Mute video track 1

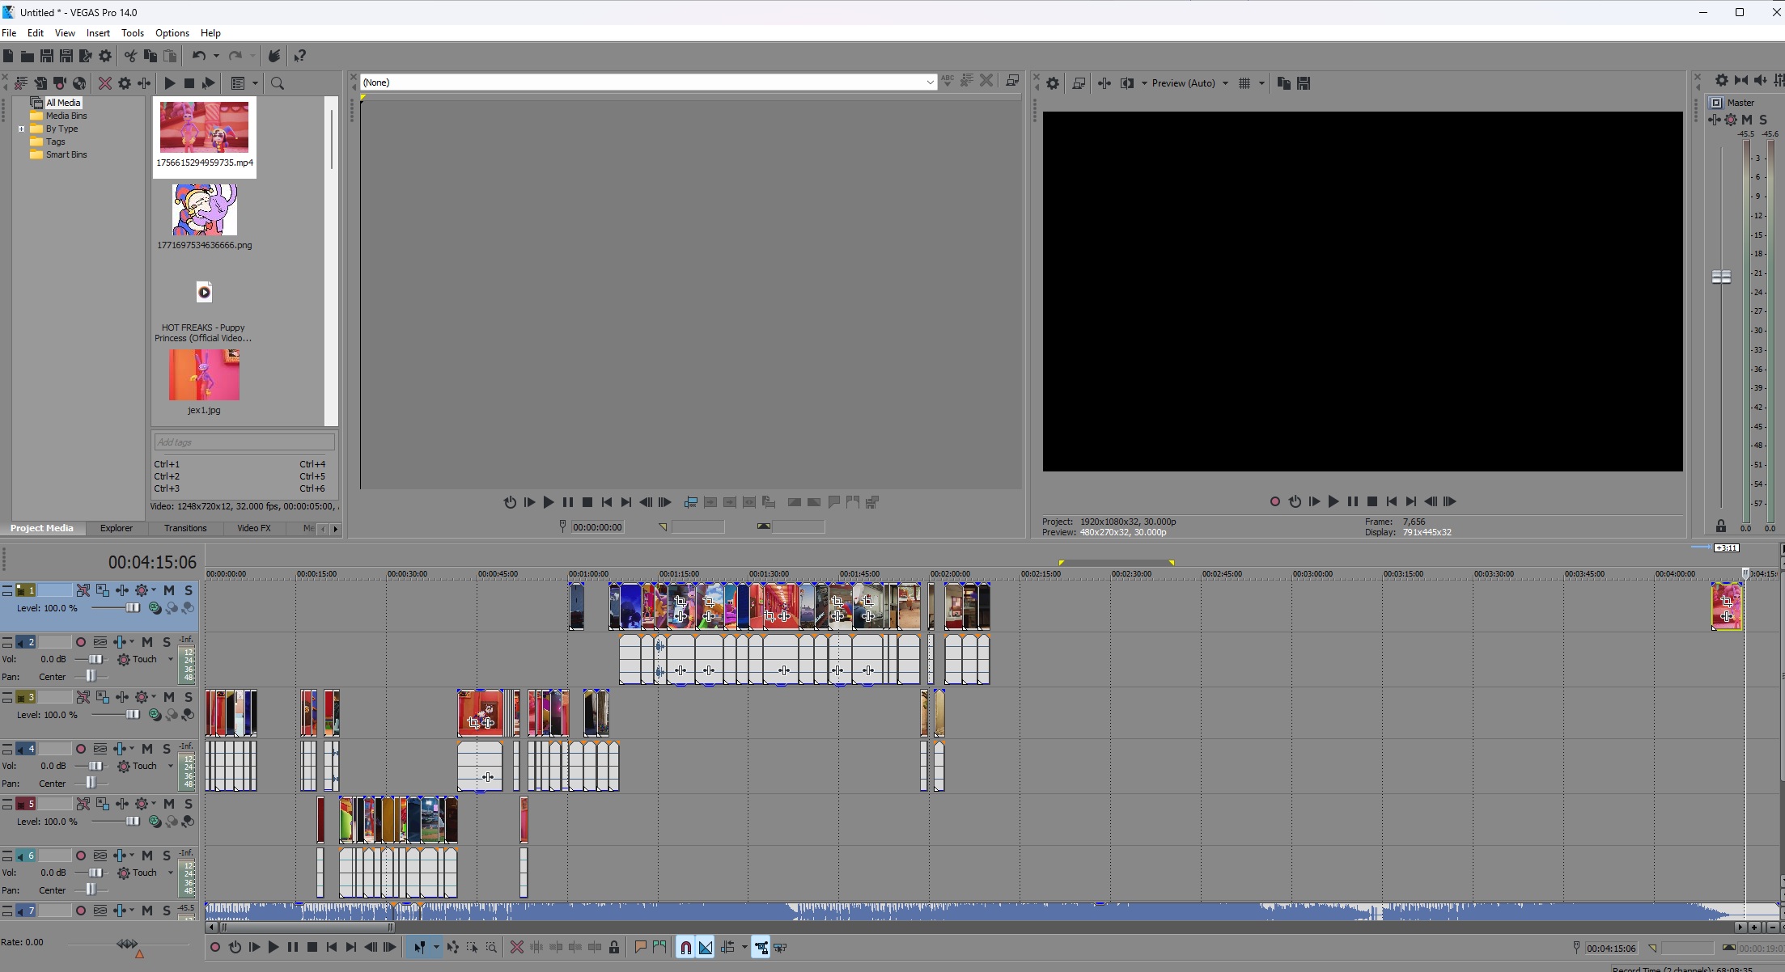click(x=169, y=590)
